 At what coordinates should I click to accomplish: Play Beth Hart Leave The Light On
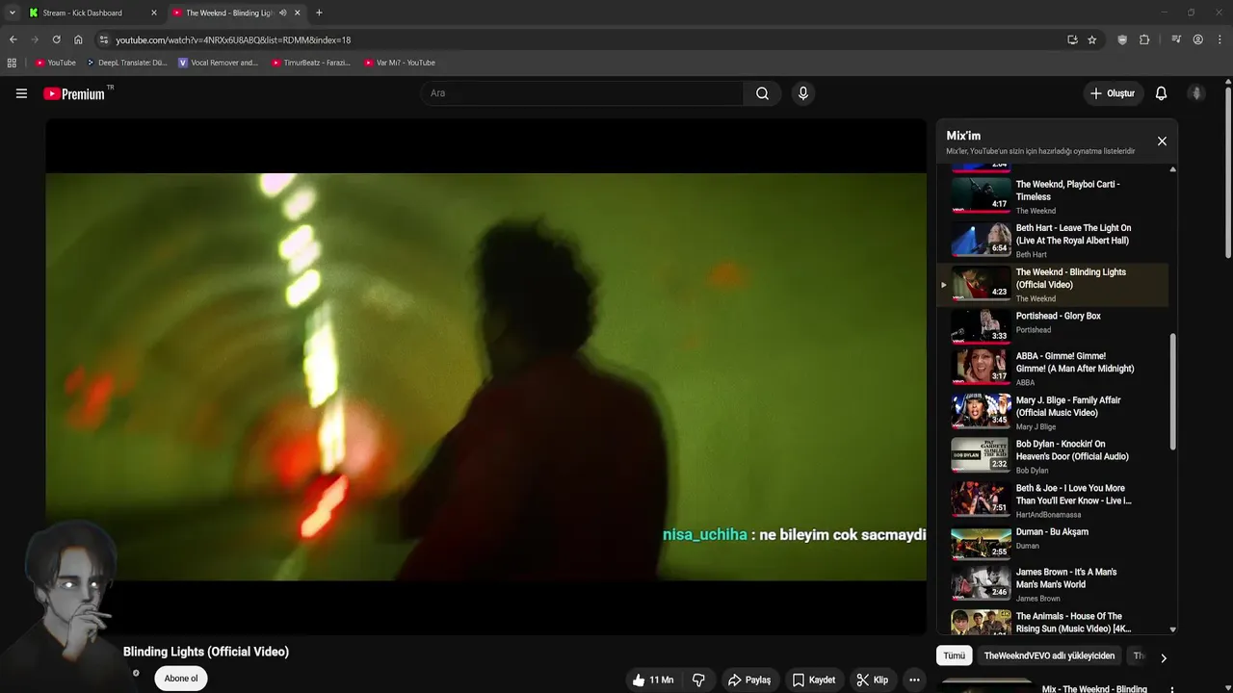pos(1054,241)
